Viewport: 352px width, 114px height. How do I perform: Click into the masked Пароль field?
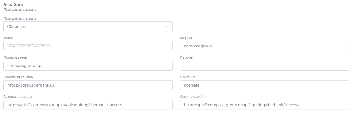click(265, 66)
